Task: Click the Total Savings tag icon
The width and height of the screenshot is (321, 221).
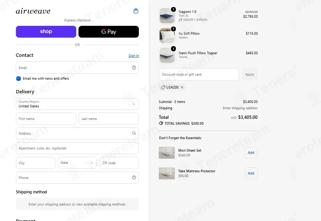Action: (x=161, y=124)
